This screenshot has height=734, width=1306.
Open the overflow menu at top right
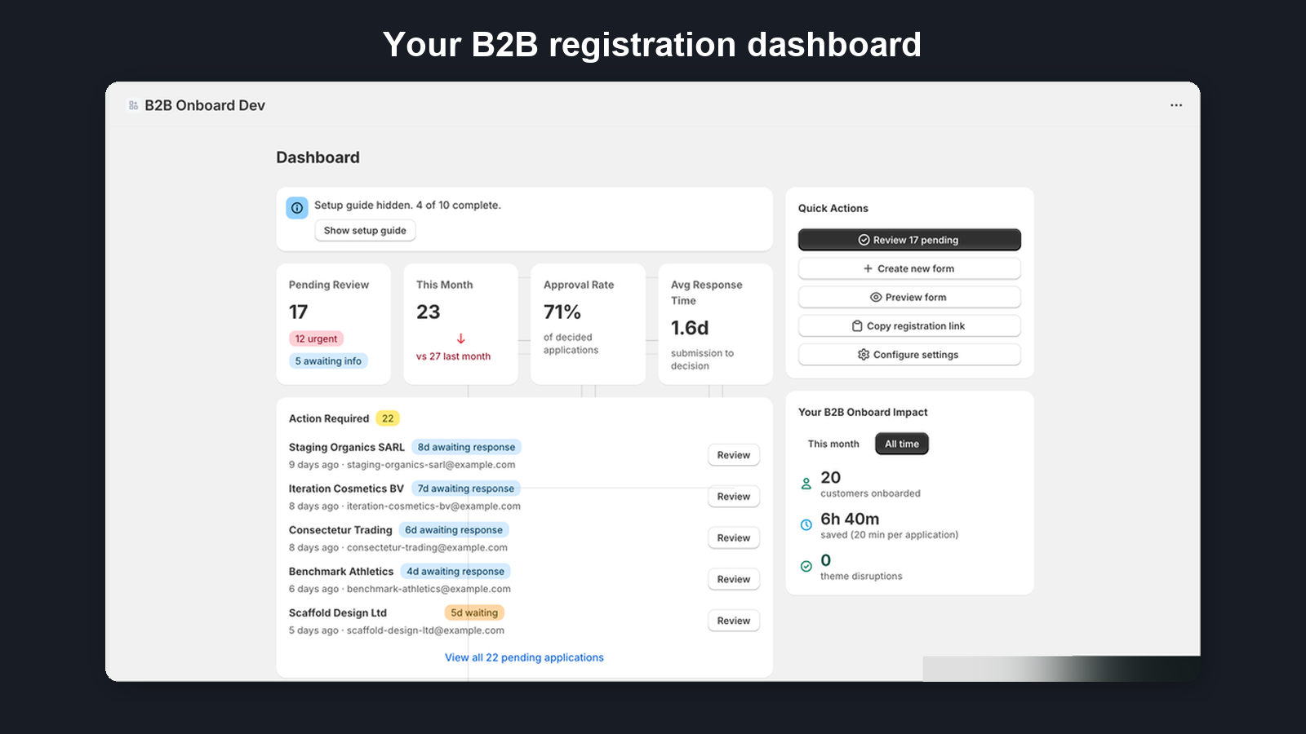coord(1176,104)
